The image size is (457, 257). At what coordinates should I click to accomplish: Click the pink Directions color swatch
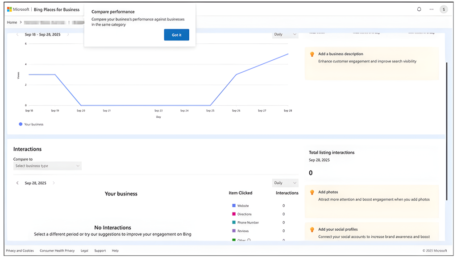(233, 214)
